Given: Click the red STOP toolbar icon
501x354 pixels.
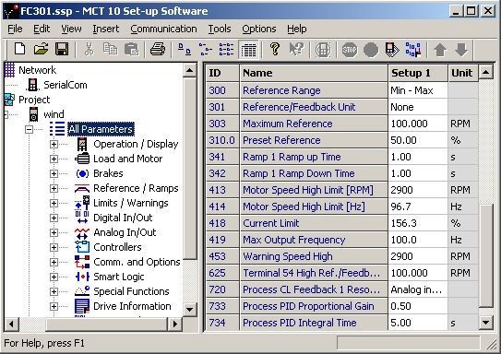Looking at the screenshot, I should click(350, 50).
